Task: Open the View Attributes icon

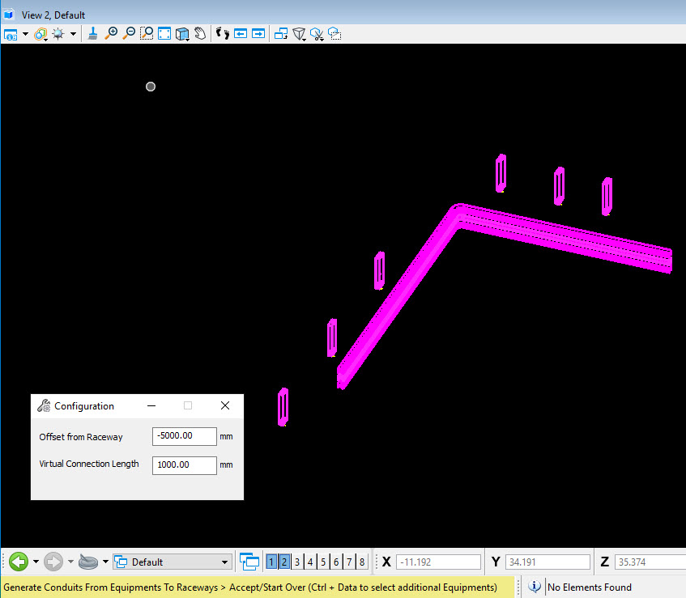Action: tap(10, 33)
